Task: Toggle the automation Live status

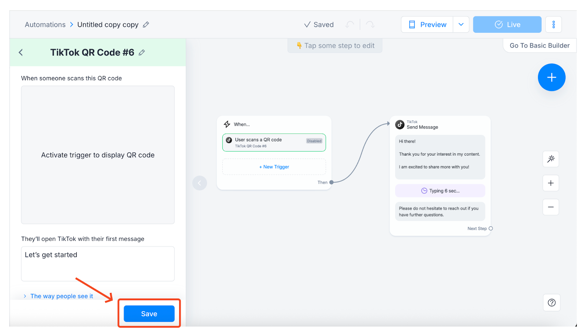Action: pyautogui.click(x=507, y=24)
